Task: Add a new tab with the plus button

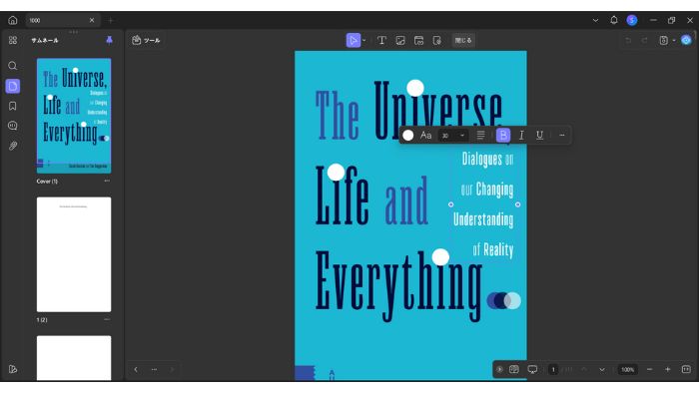Action: (111, 21)
